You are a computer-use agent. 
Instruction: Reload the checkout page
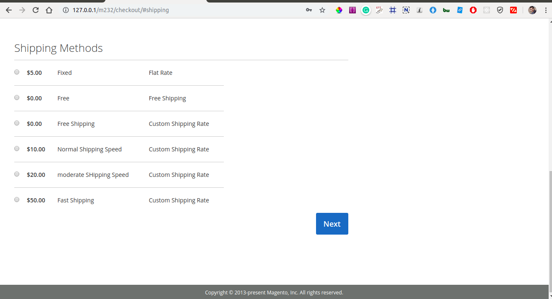pos(36,10)
